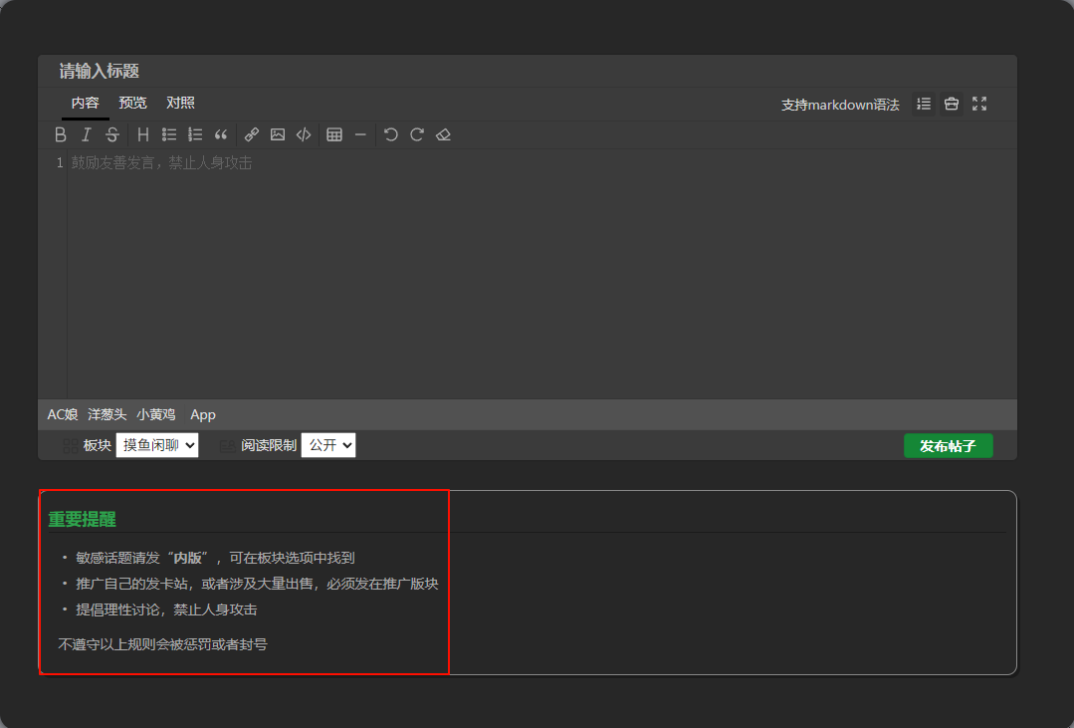This screenshot has width=1074, height=728.
Task: Toggle bold formatting in editor toolbar
Action: [x=61, y=135]
